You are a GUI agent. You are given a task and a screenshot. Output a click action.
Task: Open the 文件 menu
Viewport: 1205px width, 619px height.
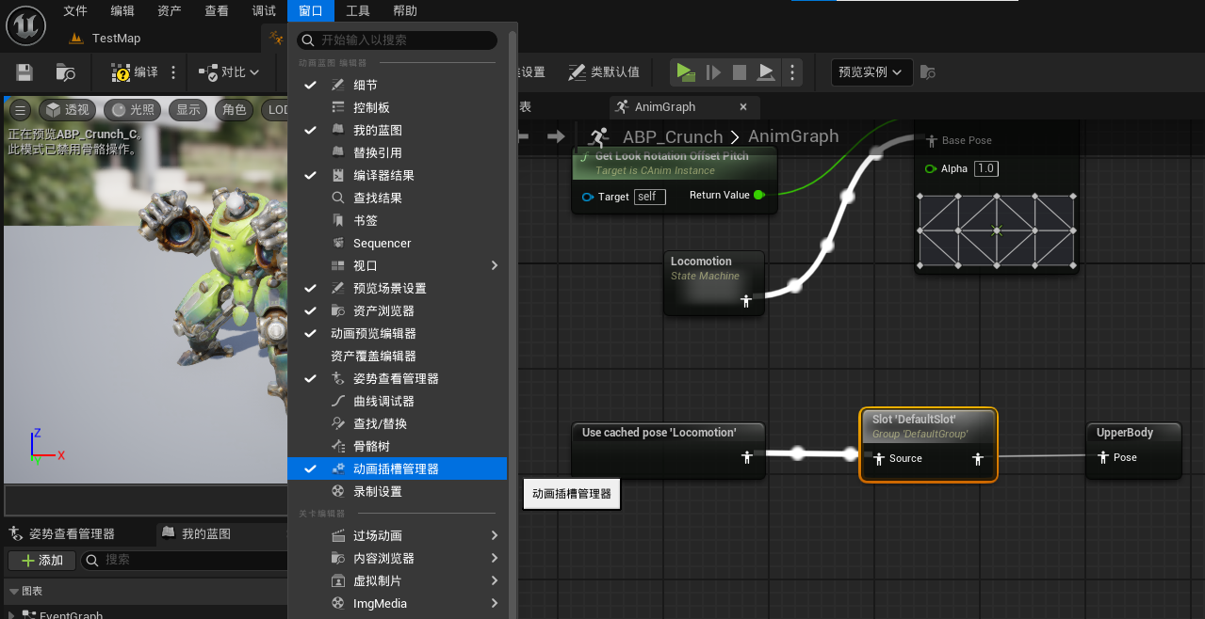tap(75, 11)
